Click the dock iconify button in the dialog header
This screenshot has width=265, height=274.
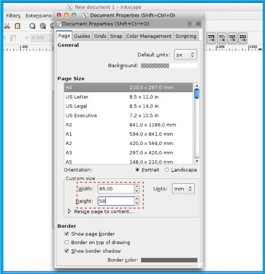pos(190,24)
